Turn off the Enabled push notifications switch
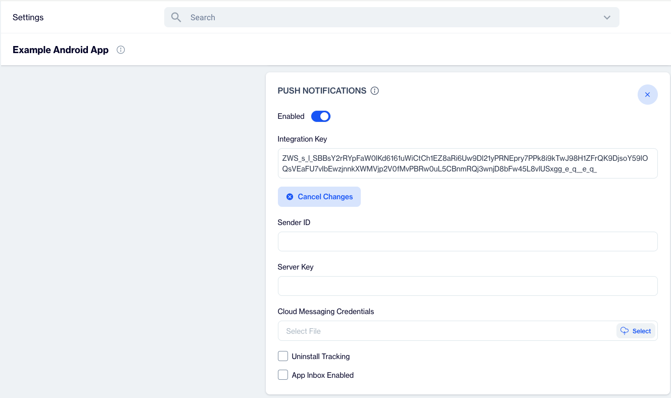This screenshot has width=671, height=398. click(320, 116)
